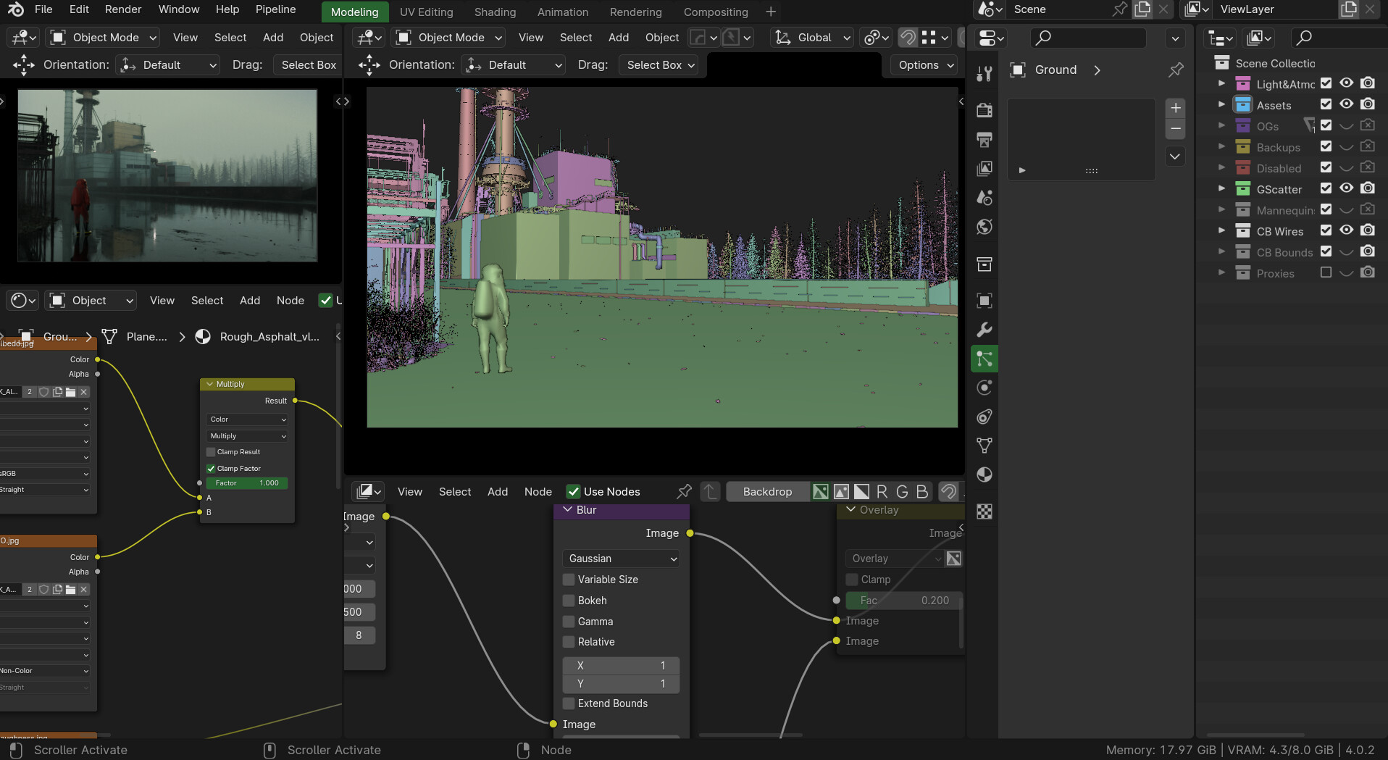
Task: Open the Output properties tab (printer icon)
Action: click(984, 140)
